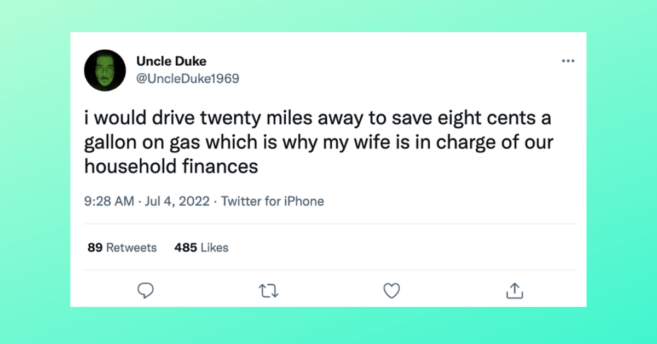Click Uncle Duke's green profile avatar
This screenshot has height=344, width=657.
105,70
